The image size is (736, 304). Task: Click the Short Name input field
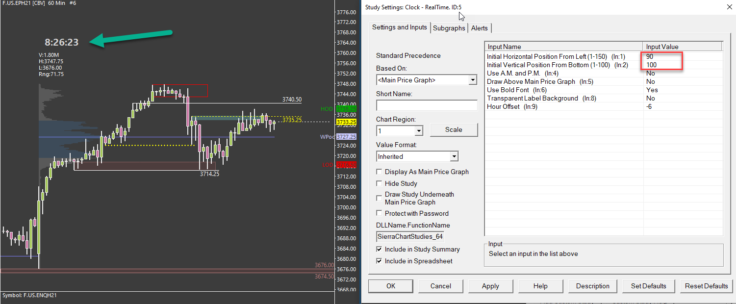coord(427,105)
